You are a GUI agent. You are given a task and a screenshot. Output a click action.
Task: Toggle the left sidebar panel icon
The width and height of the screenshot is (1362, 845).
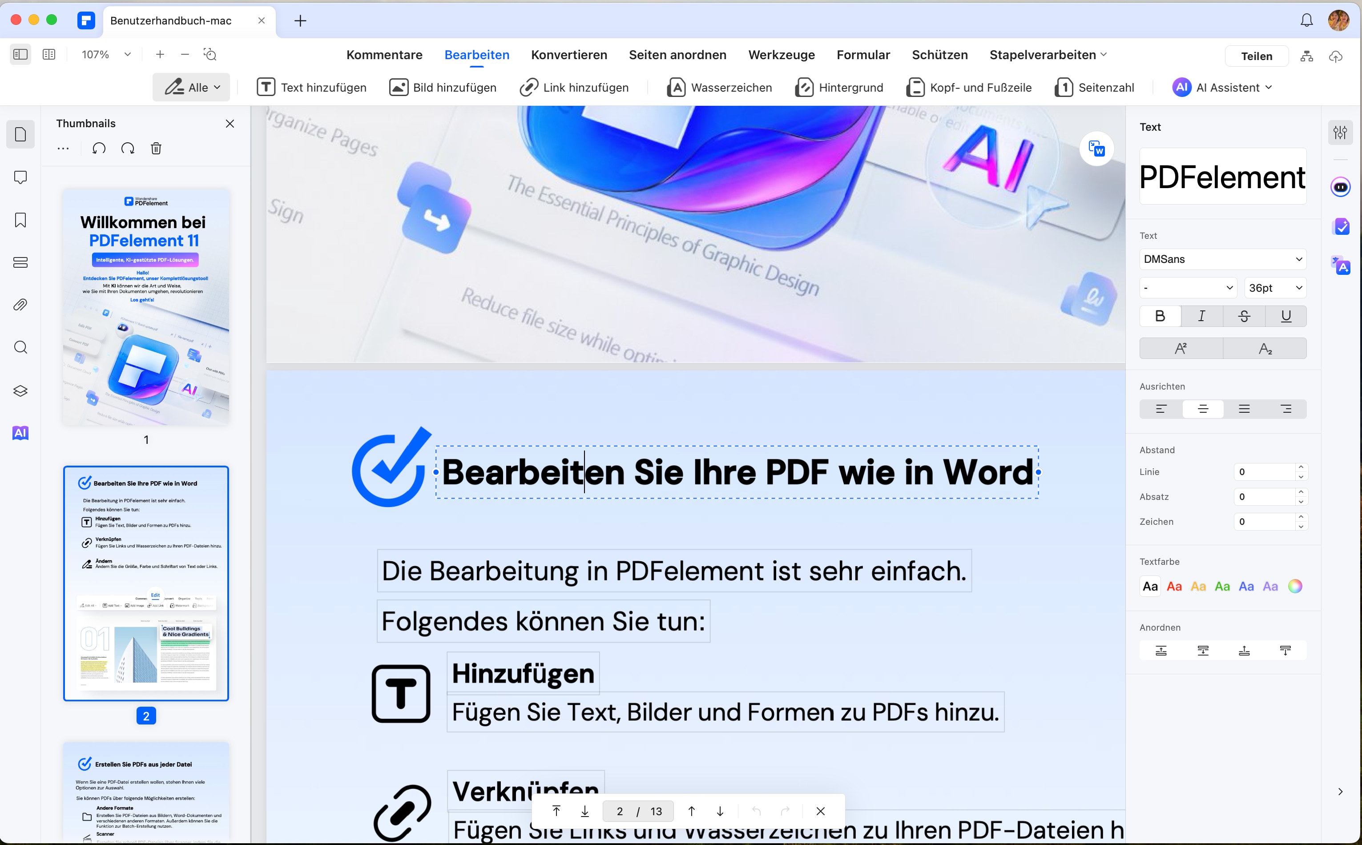click(20, 54)
